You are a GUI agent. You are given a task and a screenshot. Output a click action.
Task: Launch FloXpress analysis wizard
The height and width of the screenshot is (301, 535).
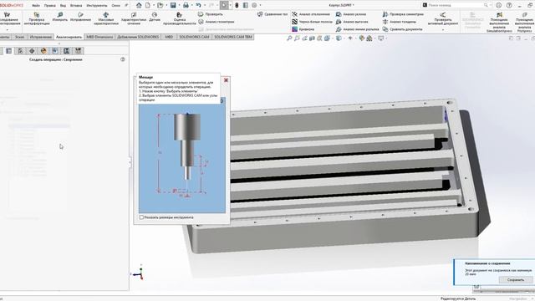click(524, 22)
